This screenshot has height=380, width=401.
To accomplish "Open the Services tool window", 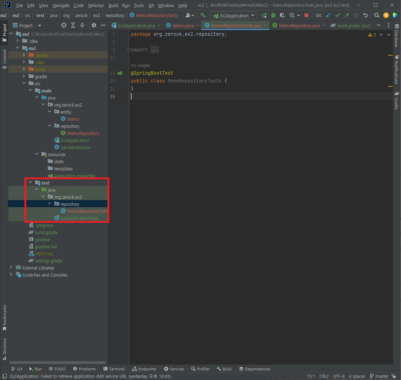I will point(174,369).
